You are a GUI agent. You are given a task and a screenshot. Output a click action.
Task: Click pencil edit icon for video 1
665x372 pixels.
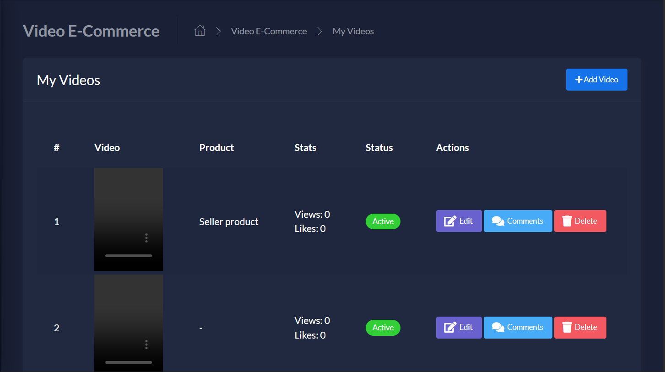tap(450, 221)
